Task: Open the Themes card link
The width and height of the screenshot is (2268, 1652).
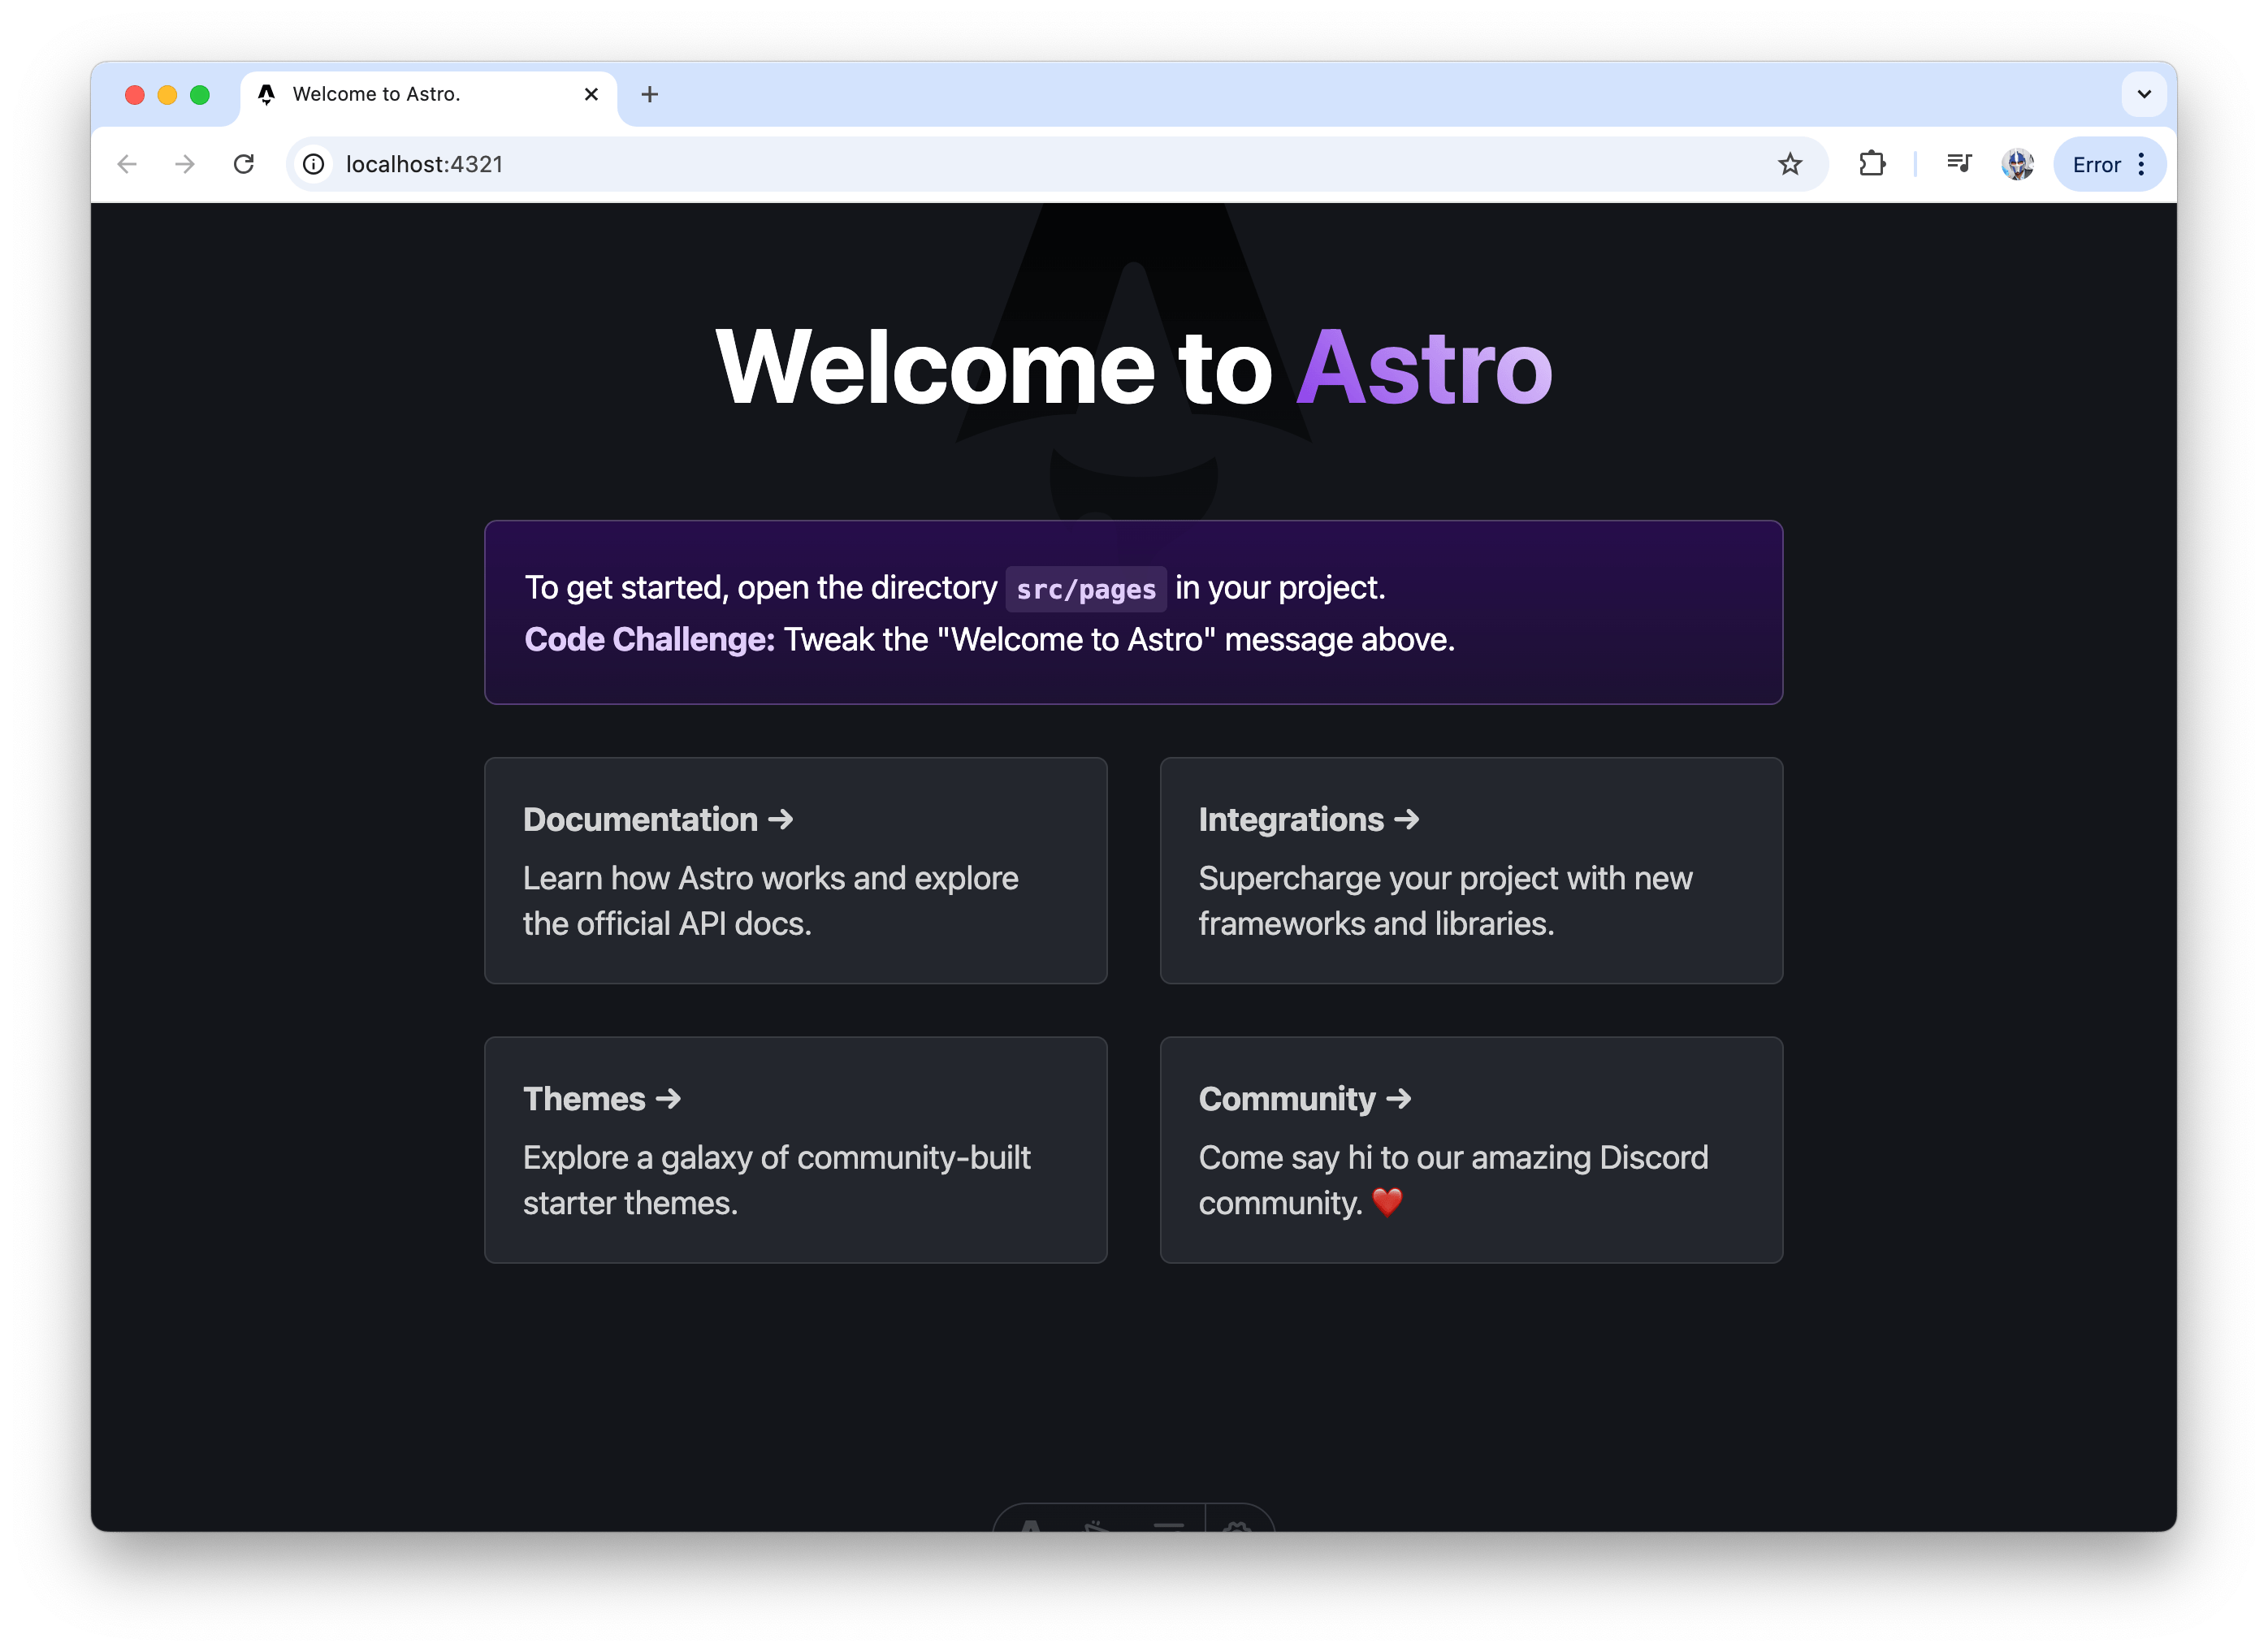Action: 795,1149
